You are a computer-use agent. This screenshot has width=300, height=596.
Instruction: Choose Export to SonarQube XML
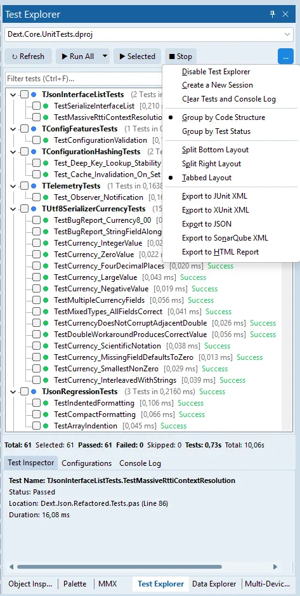pos(225,238)
